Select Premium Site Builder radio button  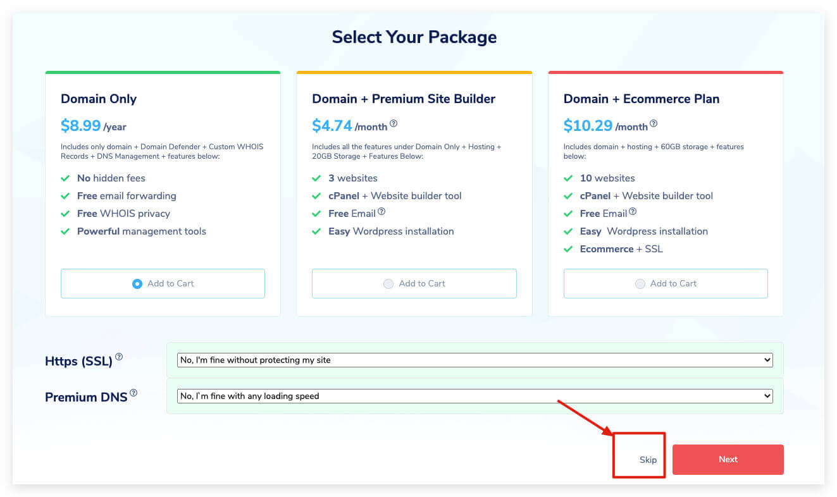(x=388, y=284)
